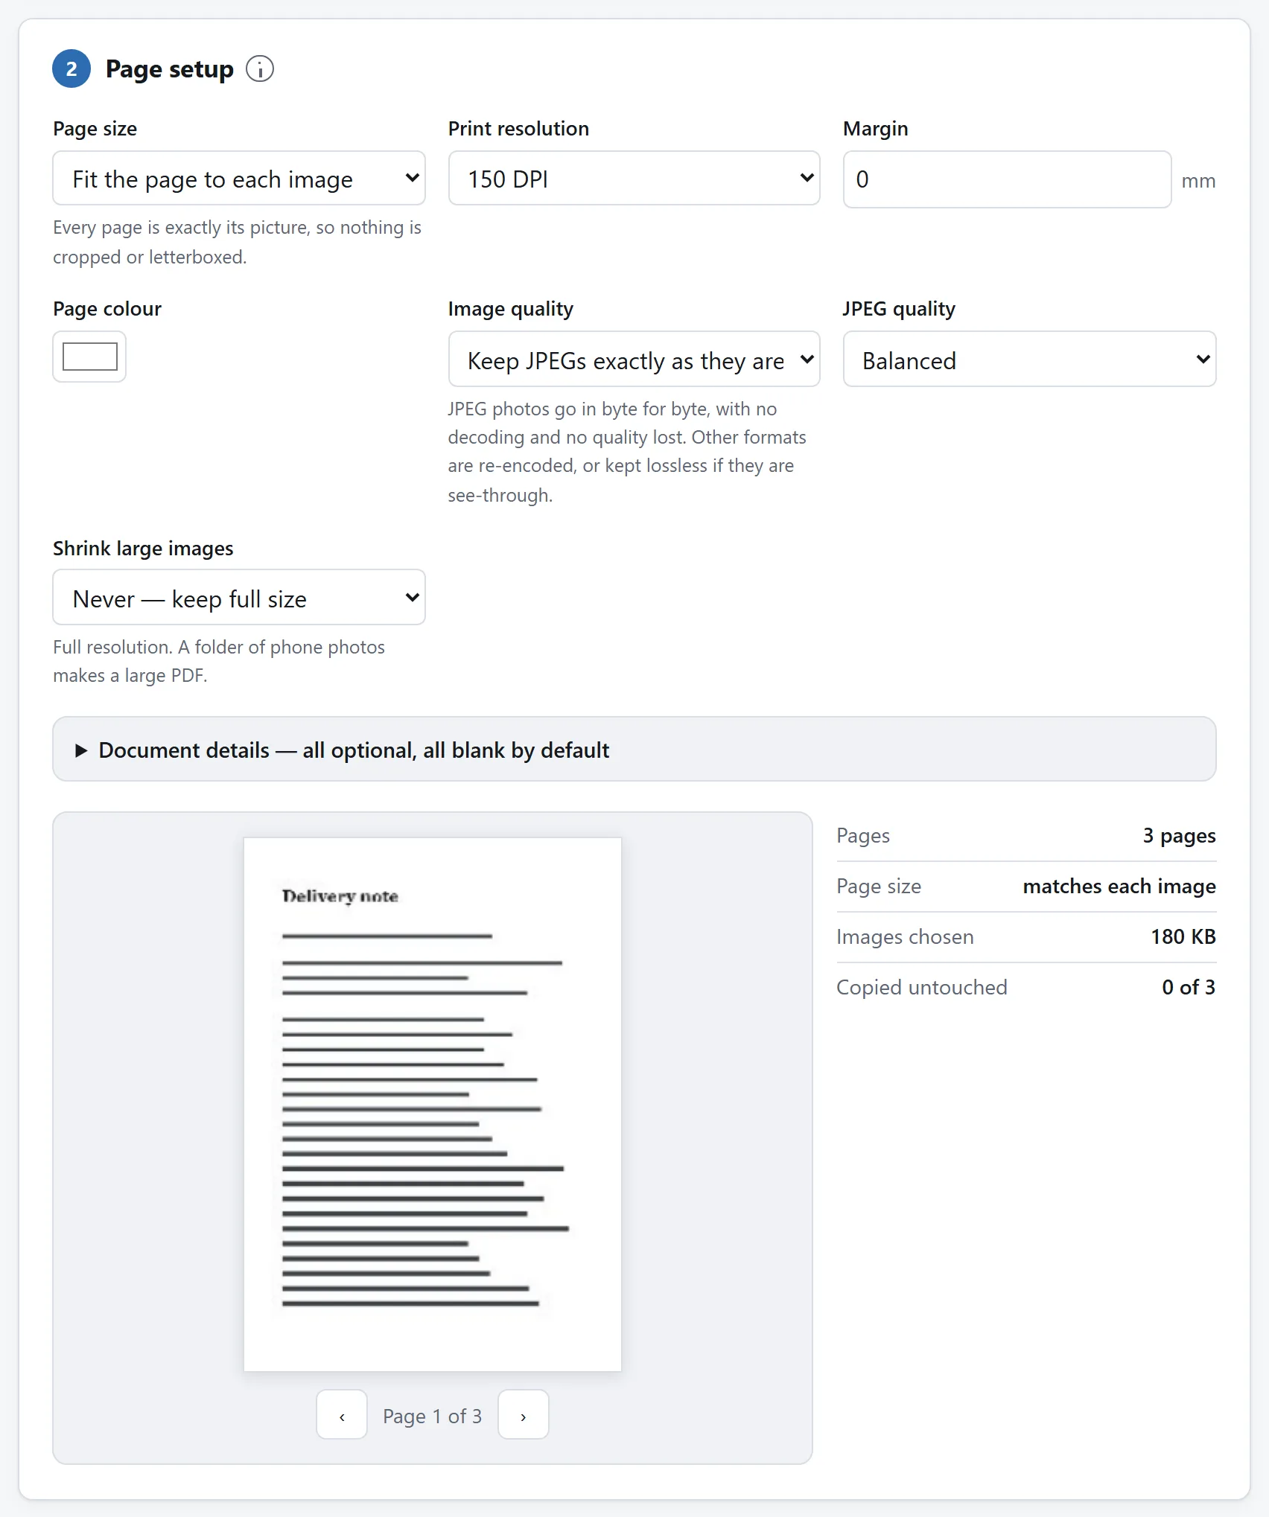Click the '180 KB' images chosen value
Screen dimensions: 1269x1517
tap(1183, 937)
